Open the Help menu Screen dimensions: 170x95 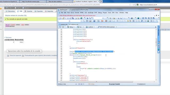(x=127, y=13)
